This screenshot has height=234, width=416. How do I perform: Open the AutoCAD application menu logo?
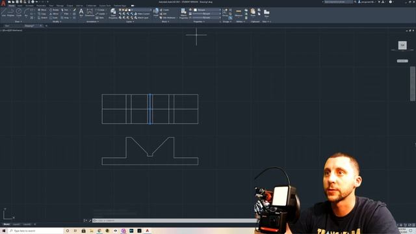coord(3,3)
